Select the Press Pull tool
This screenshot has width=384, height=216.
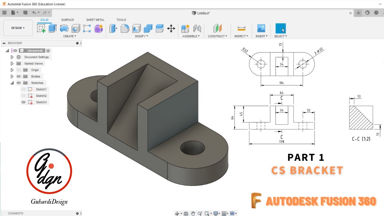point(113,28)
